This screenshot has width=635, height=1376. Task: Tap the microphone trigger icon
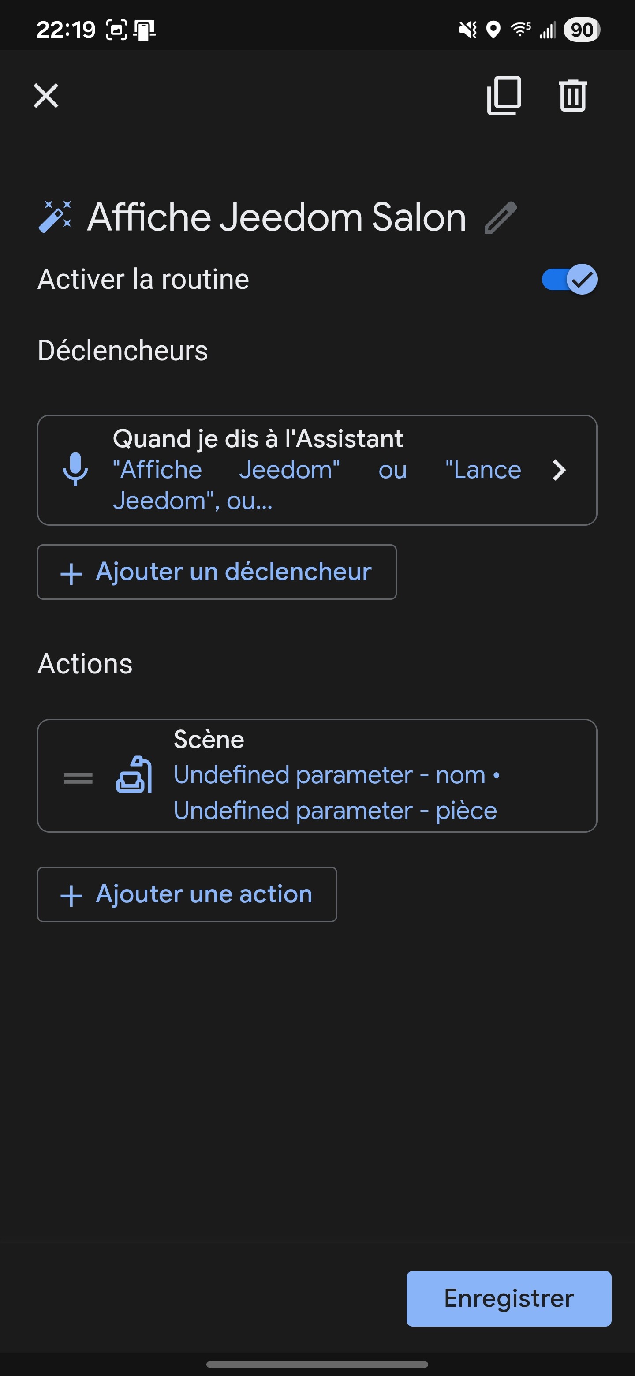75,469
